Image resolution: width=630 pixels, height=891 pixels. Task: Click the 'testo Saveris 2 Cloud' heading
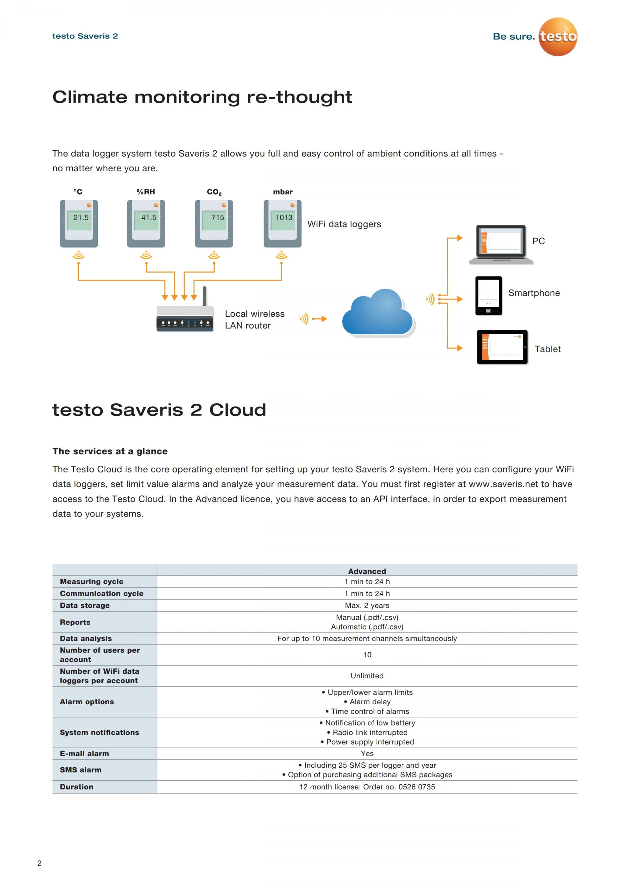[x=159, y=410]
